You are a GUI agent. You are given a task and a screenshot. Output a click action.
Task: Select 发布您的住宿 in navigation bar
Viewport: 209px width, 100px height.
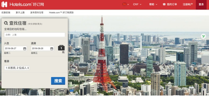tap(37, 12)
